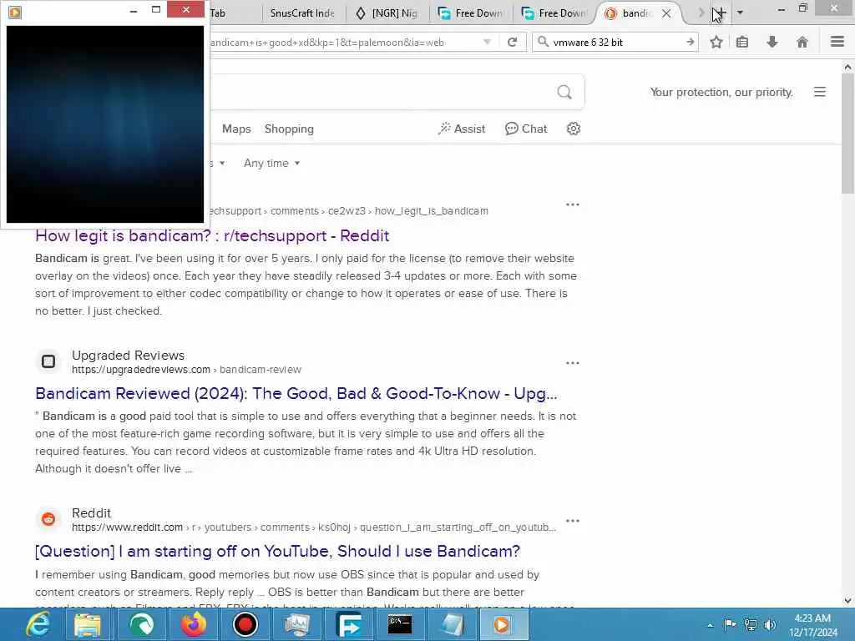Click the dark blue media player video area
The height and width of the screenshot is (641, 855).
pyautogui.click(x=104, y=124)
